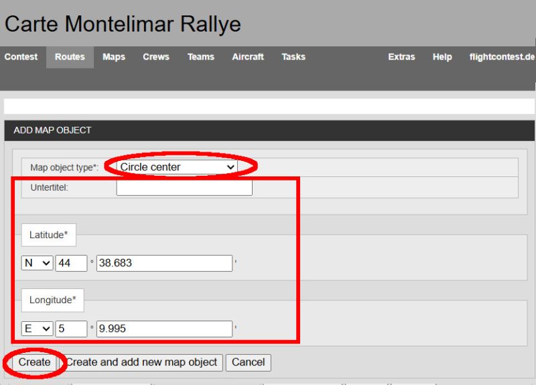Image resolution: width=536 pixels, height=385 pixels.
Task: Expand the Map object type dropdown
Action: tap(177, 167)
